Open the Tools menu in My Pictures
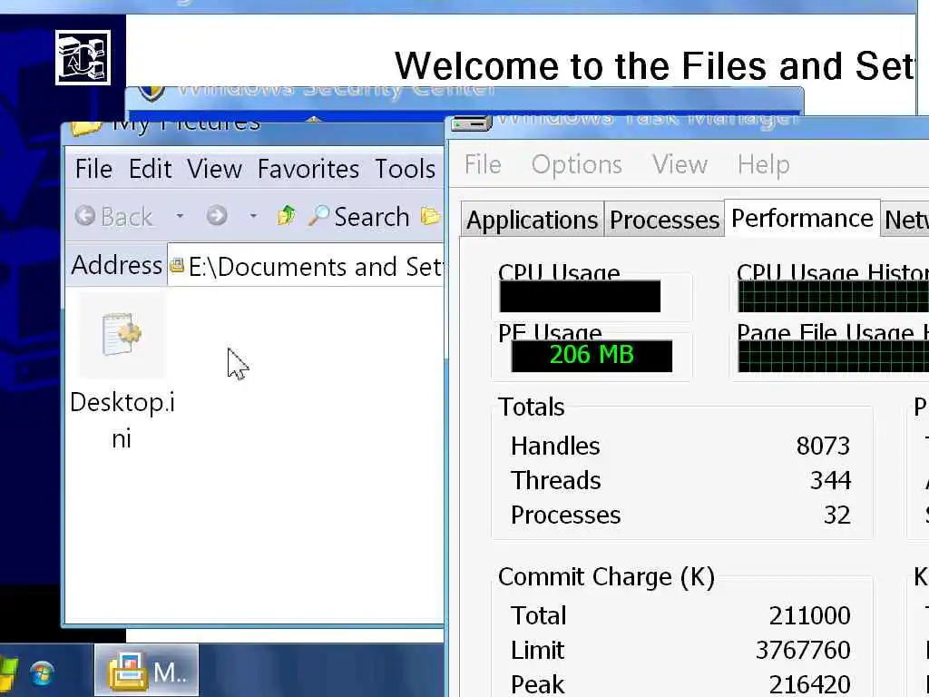The image size is (929, 697). [x=406, y=170]
